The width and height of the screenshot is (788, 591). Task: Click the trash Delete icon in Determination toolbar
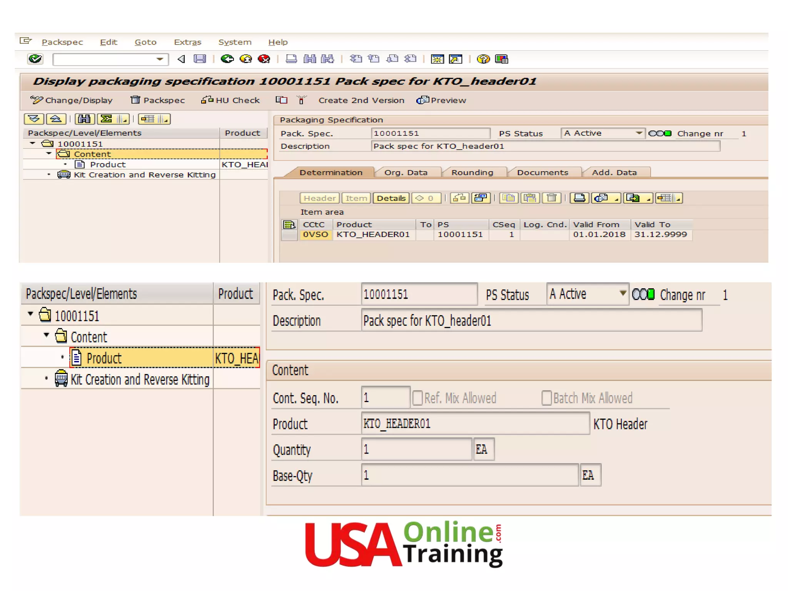(551, 198)
